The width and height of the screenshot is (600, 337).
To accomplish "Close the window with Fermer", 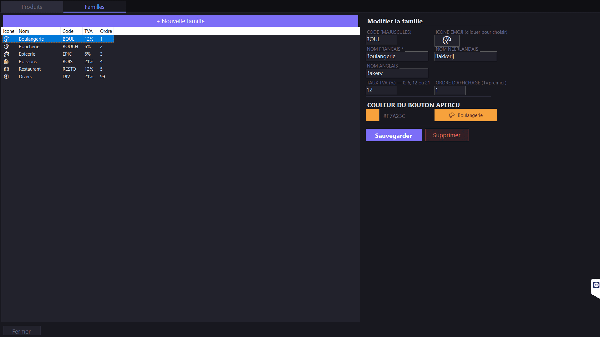I will [22, 331].
